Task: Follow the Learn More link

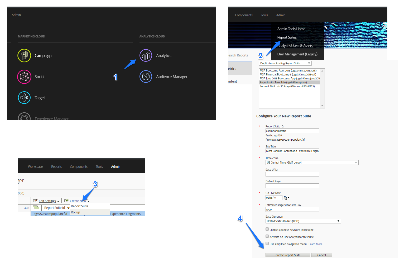Action: (315, 244)
